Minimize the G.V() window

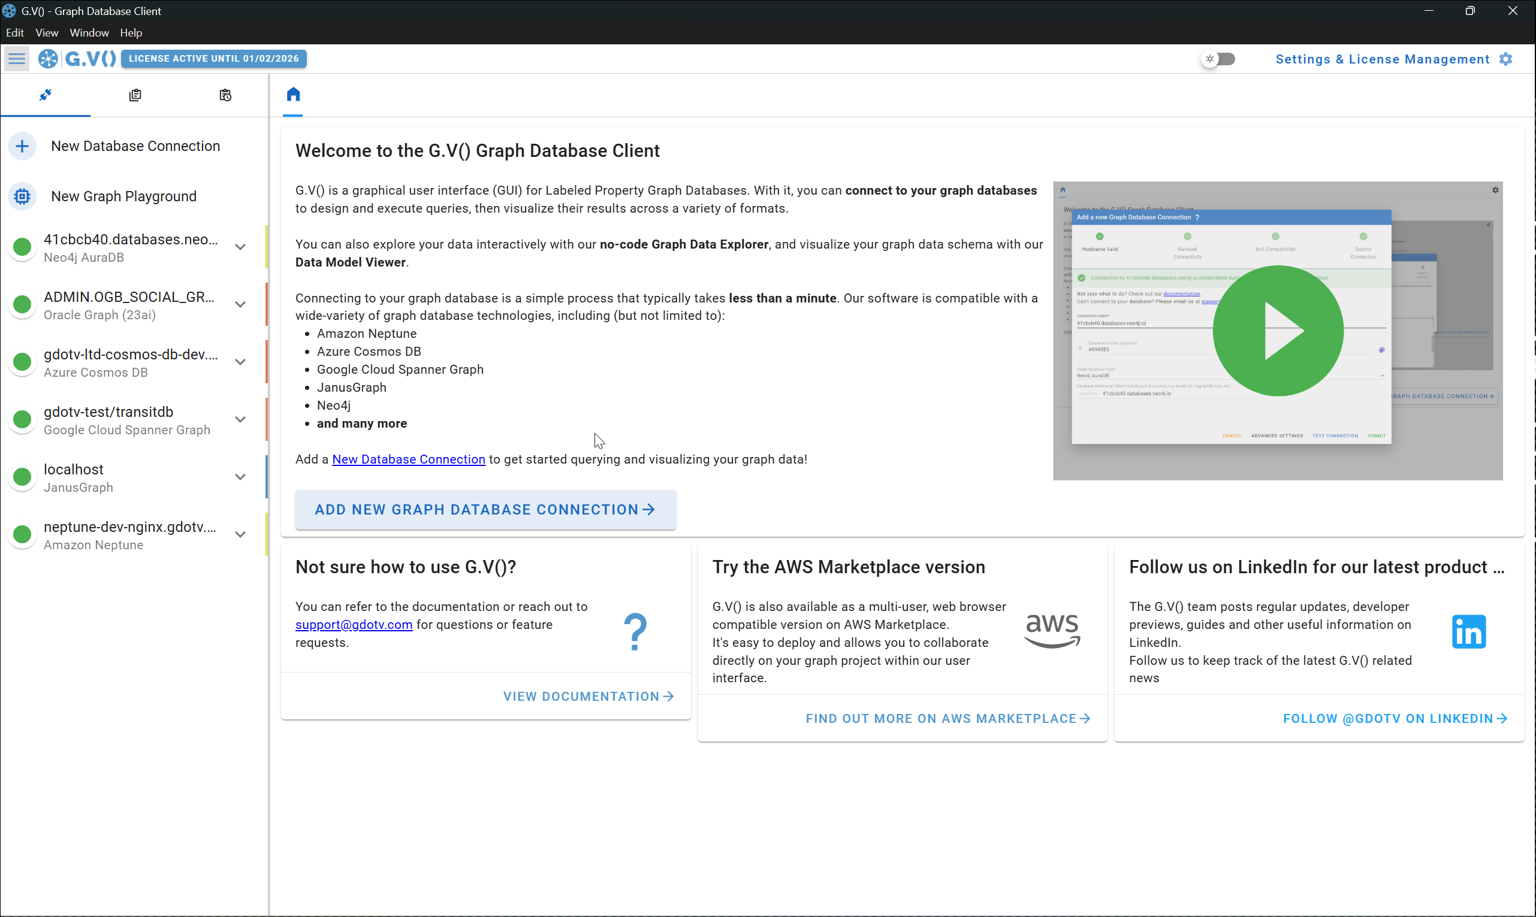coord(1429,11)
